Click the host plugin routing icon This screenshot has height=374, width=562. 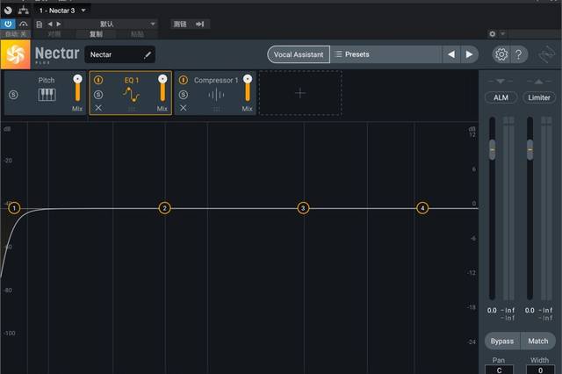point(24,10)
